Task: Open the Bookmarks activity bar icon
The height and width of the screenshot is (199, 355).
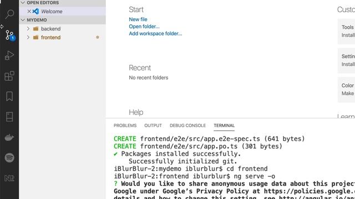Action: 9,96
